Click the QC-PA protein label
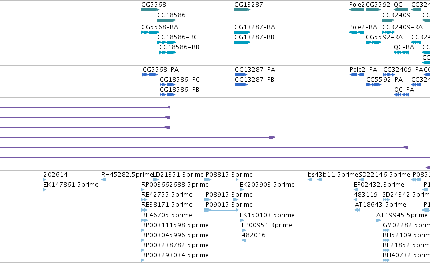 (404, 90)
